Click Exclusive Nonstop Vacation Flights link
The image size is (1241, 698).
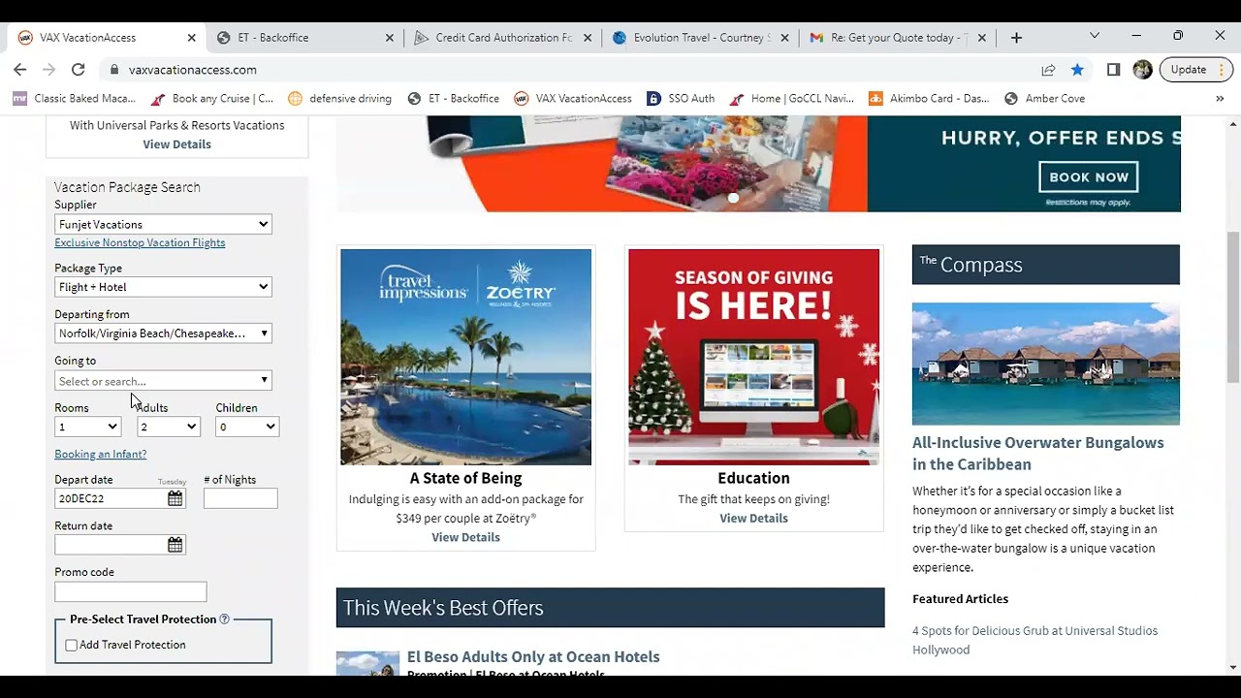click(x=140, y=243)
